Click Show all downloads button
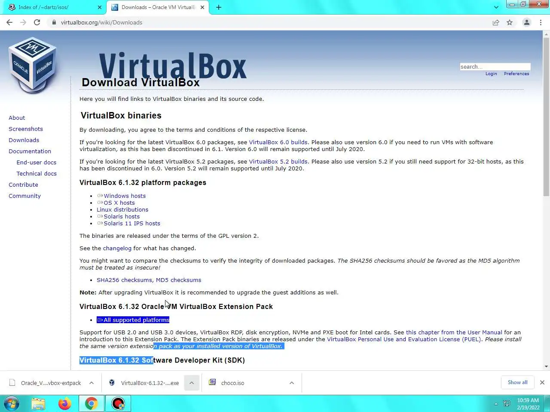The height and width of the screenshot is (412, 550). (x=517, y=382)
